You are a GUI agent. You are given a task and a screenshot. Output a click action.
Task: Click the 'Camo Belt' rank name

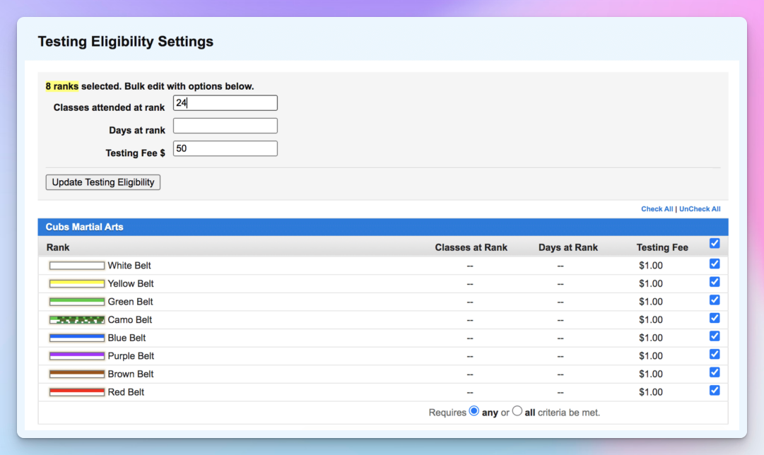pos(129,319)
